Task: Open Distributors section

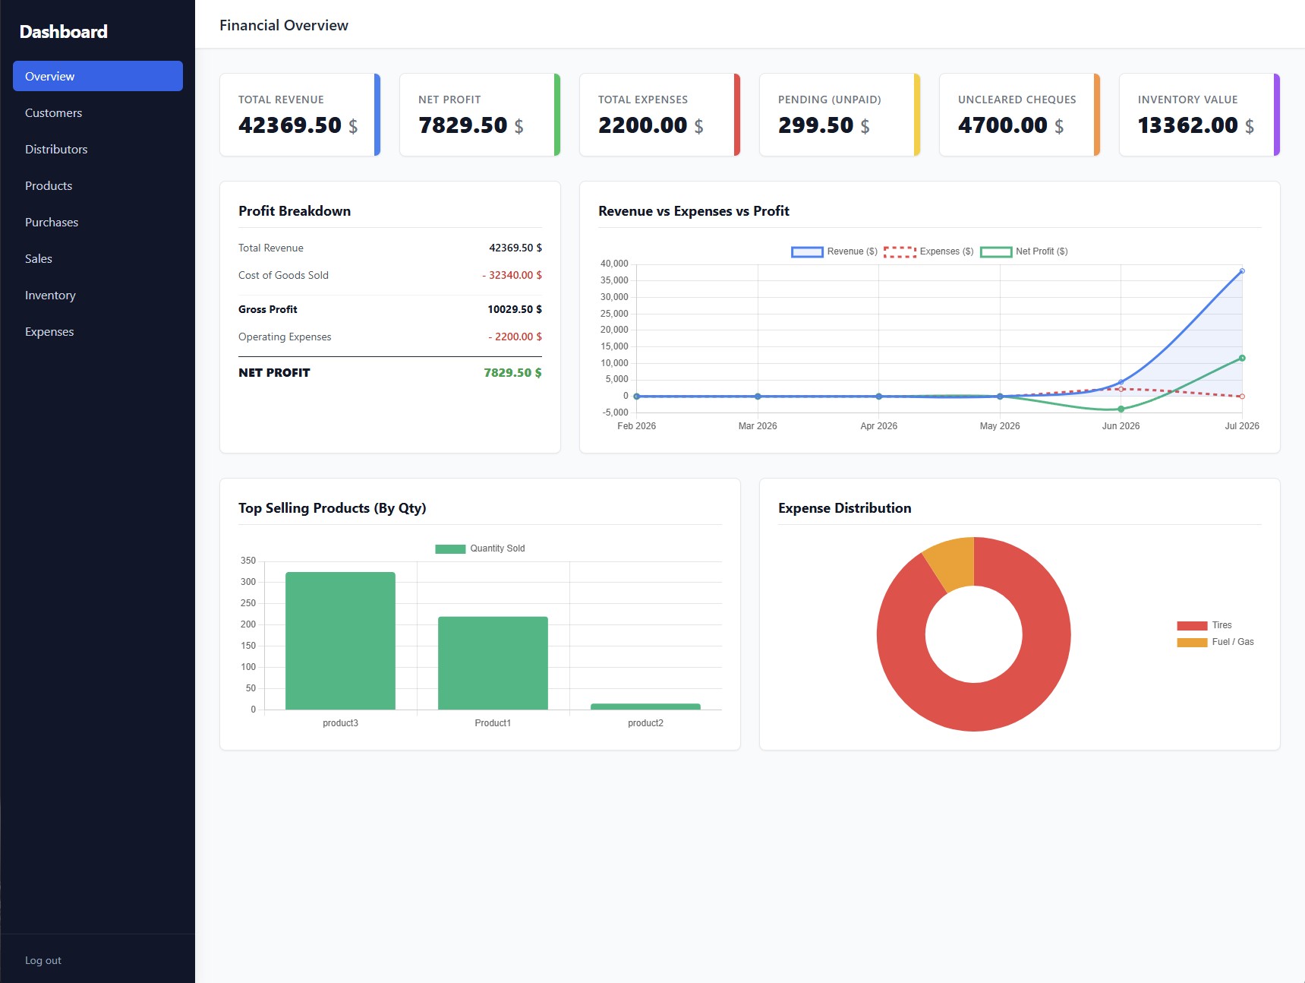Action: [98, 149]
